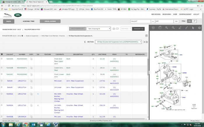Viewport: 204px width, 127px height.
Task: Copy part number LR023713
Action: coord(31,81)
